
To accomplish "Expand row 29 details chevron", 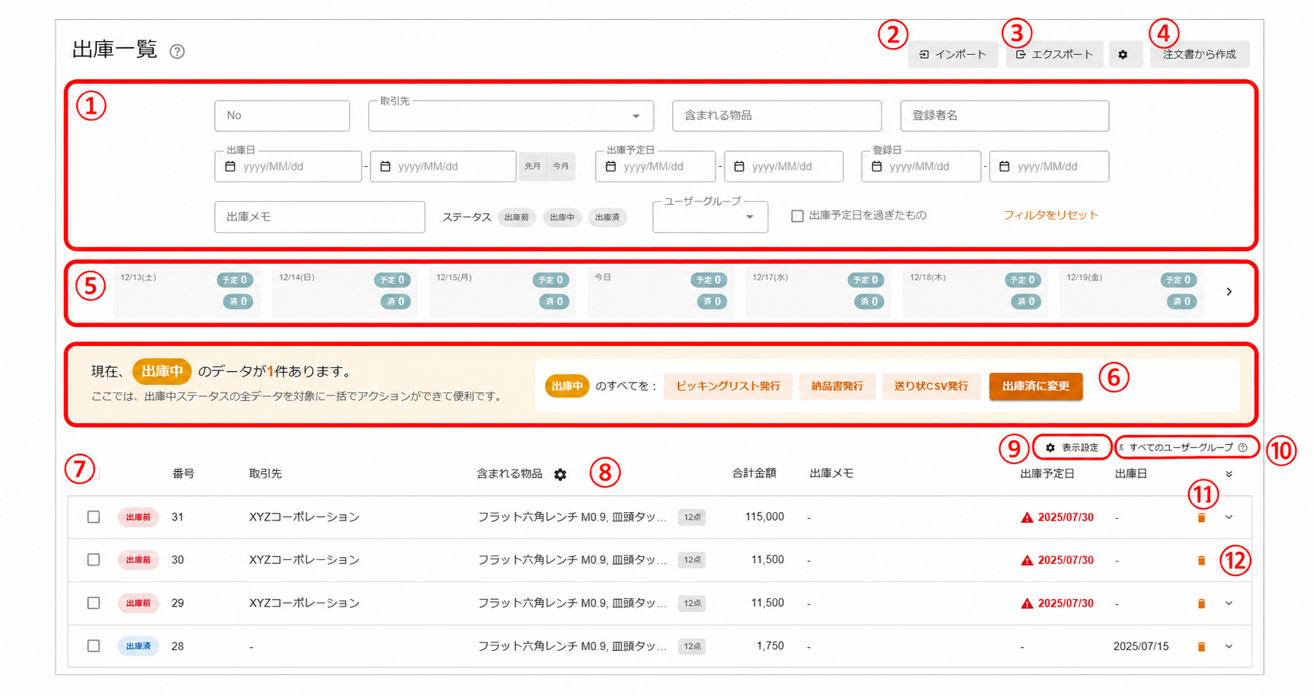I will point(1229,604).
